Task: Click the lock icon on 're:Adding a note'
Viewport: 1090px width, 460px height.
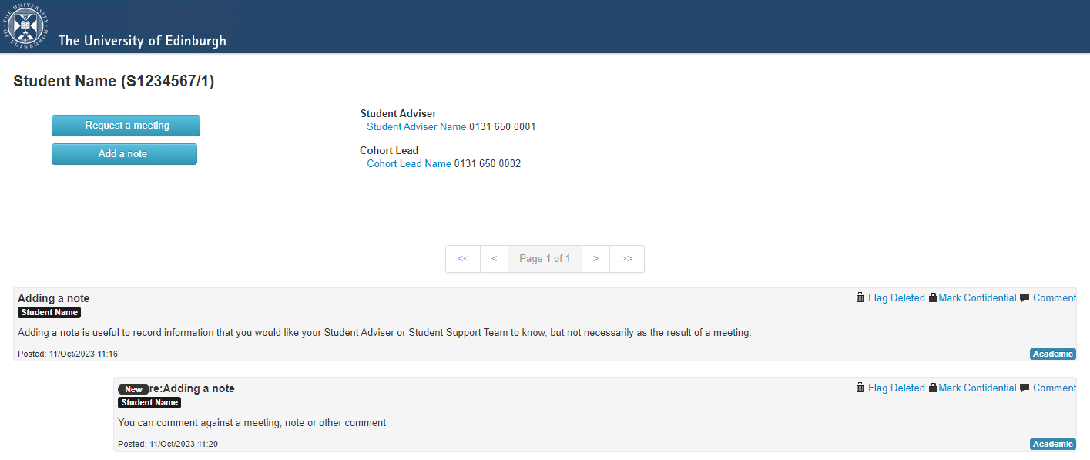Action: (933, 388)
